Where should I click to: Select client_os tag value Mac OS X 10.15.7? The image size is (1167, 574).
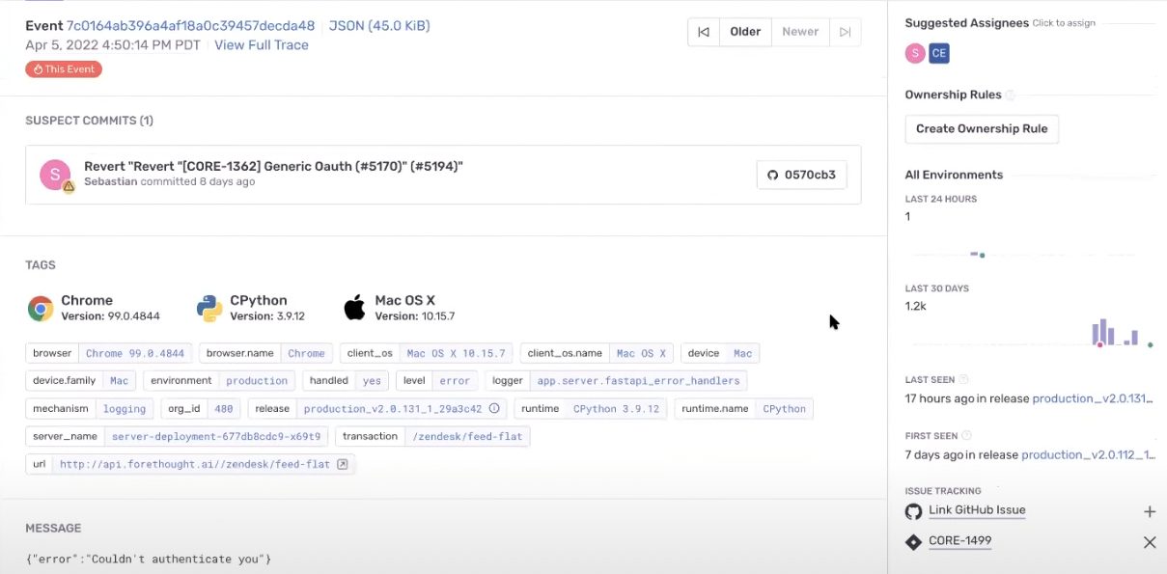coord(456,354)
